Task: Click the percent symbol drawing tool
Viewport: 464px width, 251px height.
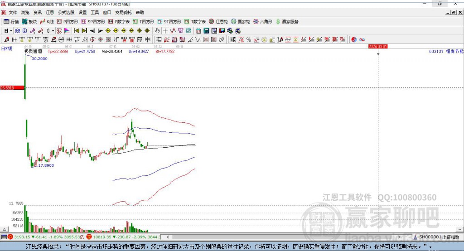Action: pyautogui.click(x=248, y=40)
